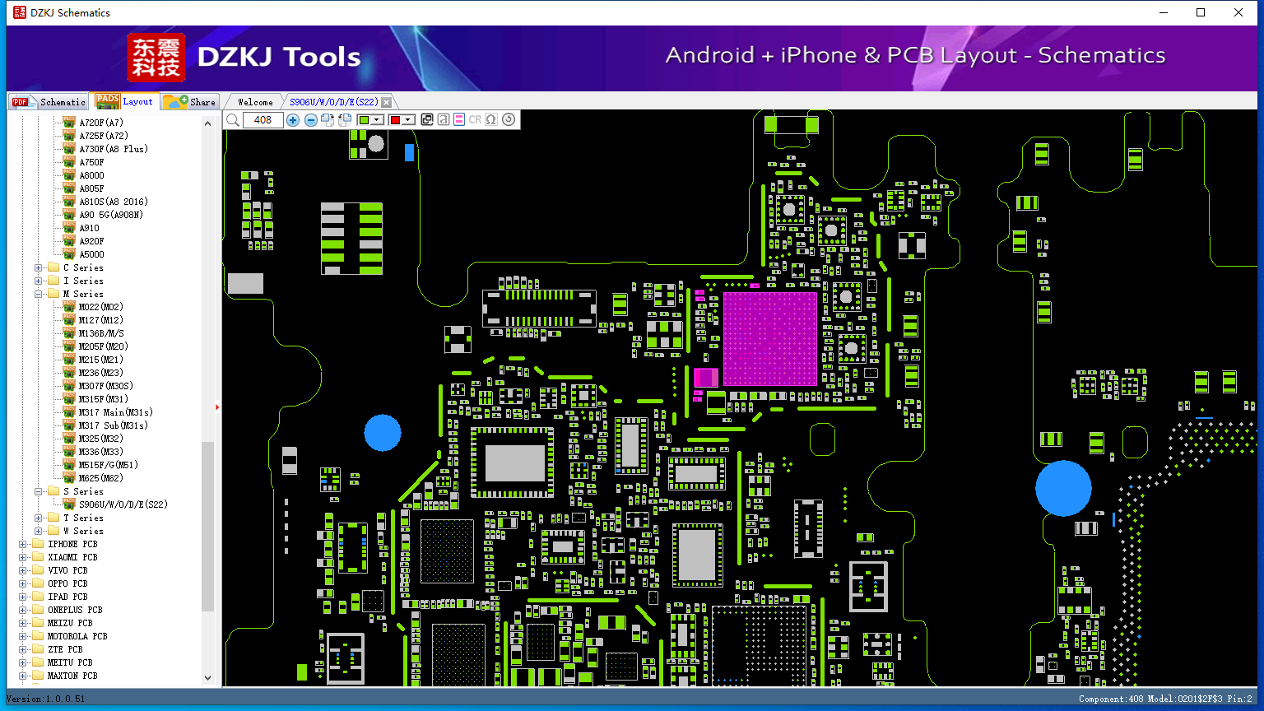Click the first rotate-pages icon after the minus button
The width and height of the screenshot is (1264, 711).
click(328, 120)
